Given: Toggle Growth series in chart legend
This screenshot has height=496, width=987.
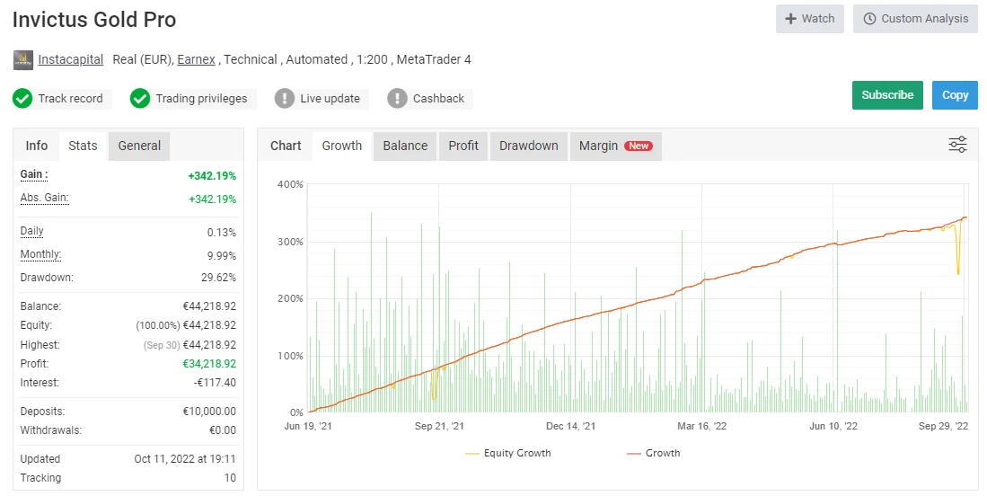Looking at the screenshot, I should [654, 453].
